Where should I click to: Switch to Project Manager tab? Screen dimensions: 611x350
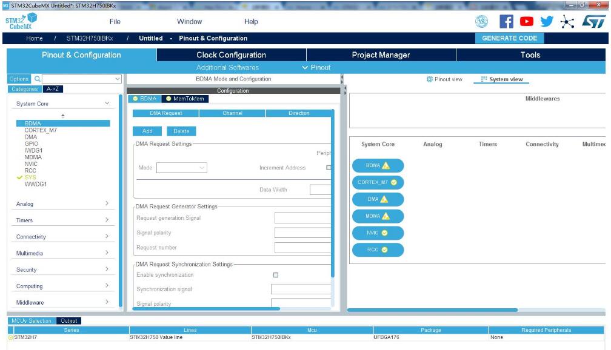click(x=381, y=55)
